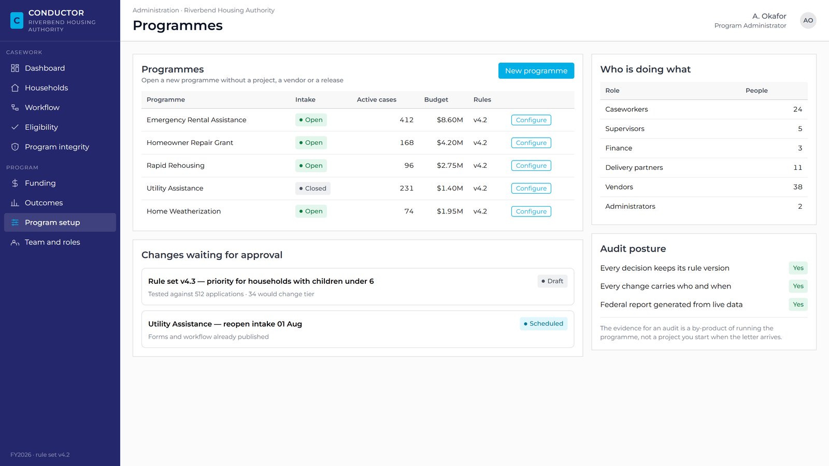The height and width of the screenshot is (466, 829).
Task: Open Rule set v4.3 pending change card
Action: tap(358, 286)
